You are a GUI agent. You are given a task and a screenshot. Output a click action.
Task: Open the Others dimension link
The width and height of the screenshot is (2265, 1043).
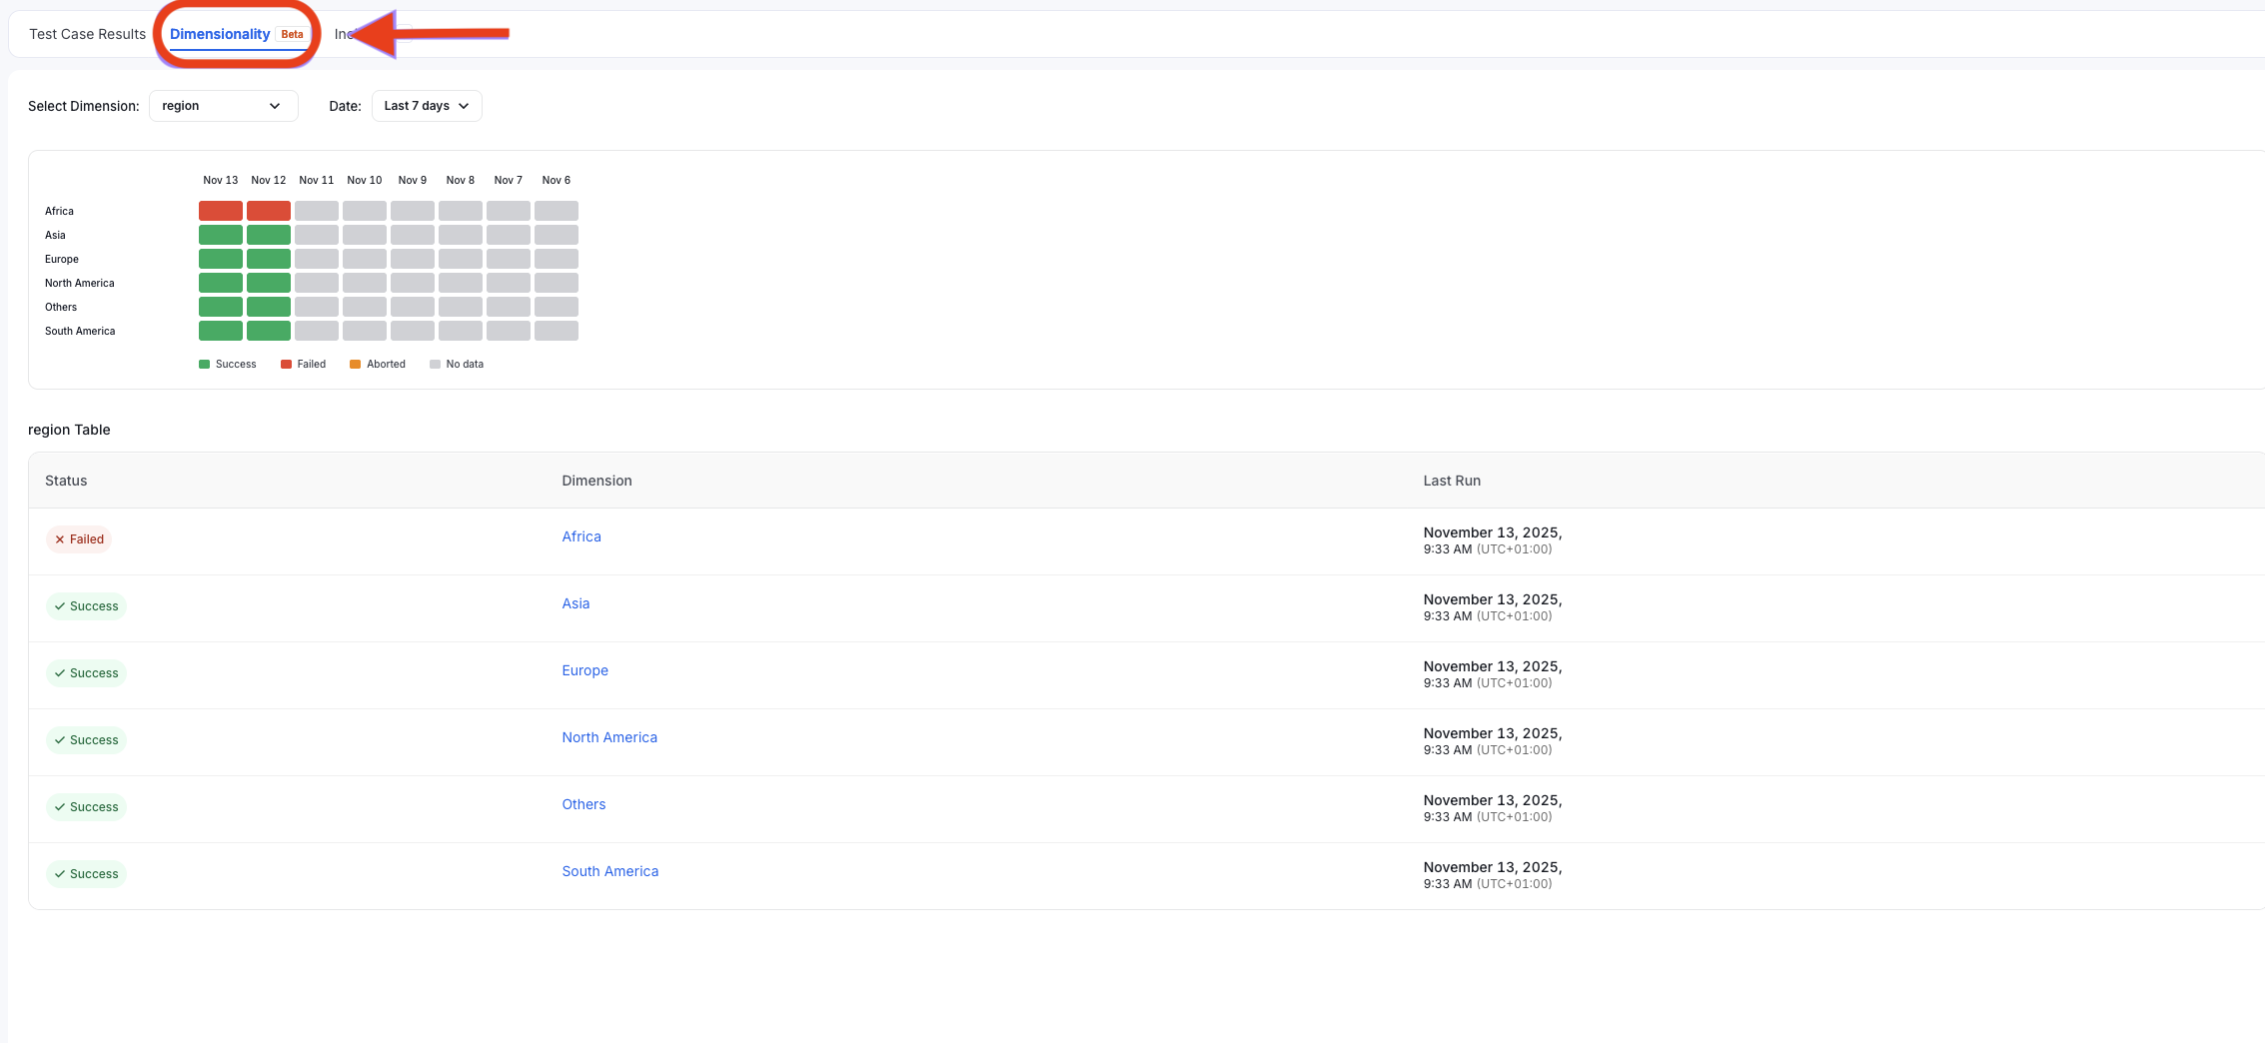pyautogui.click(x=583, y=804)
